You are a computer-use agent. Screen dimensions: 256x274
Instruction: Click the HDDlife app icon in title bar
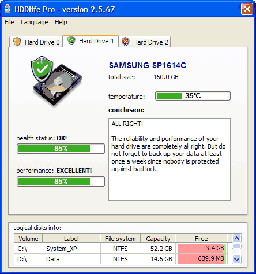tap(7, 9)
